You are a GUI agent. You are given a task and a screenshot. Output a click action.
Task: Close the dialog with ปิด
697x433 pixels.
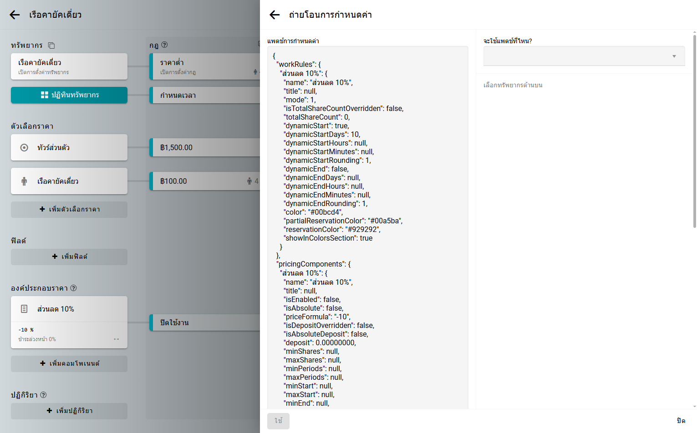[681, 421]
